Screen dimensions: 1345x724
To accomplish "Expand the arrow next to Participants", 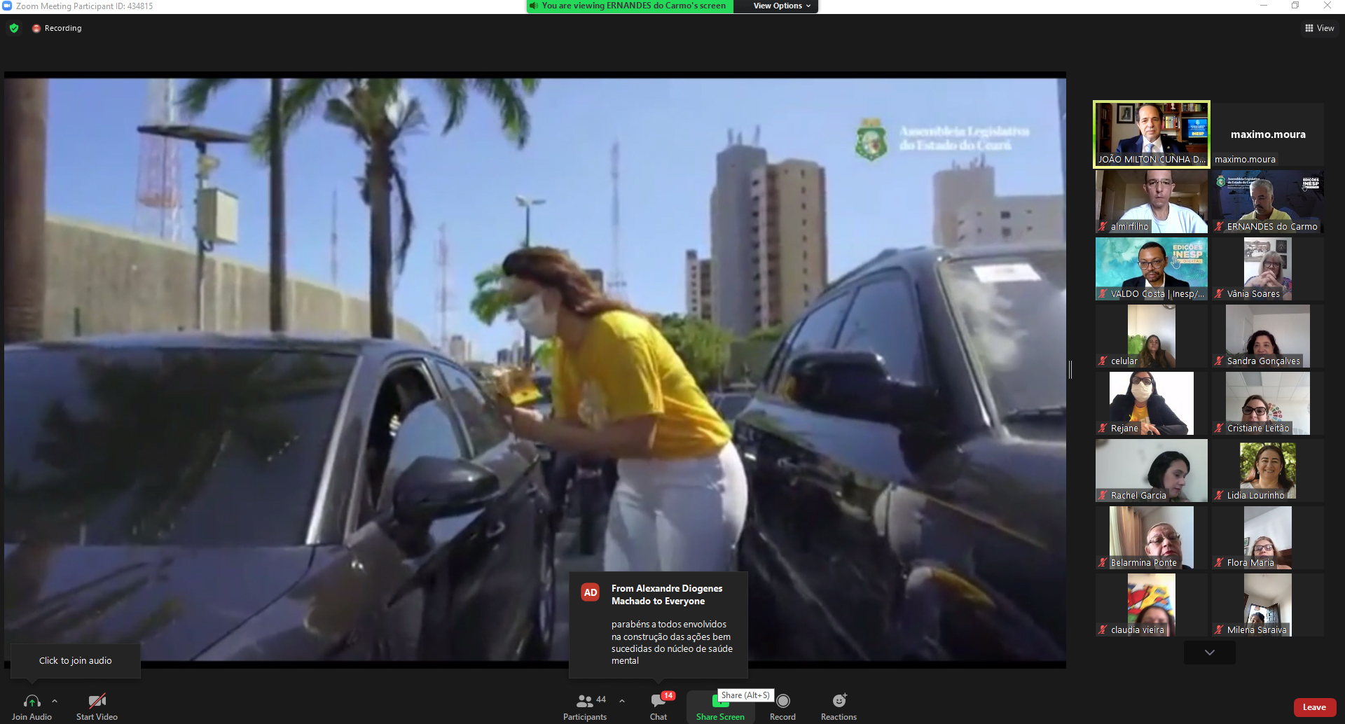I will [622, 701].
